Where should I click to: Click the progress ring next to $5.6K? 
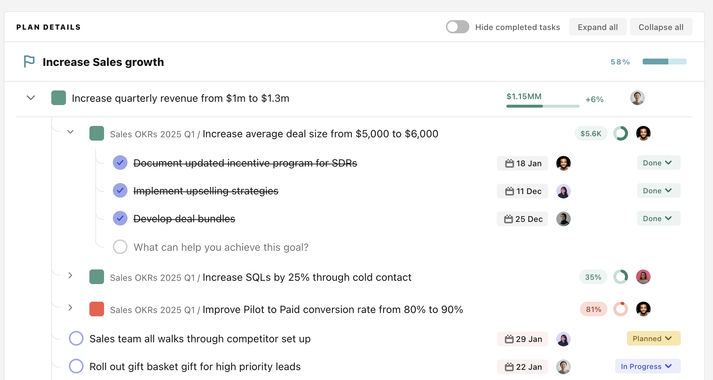click(x=621, y=134)
